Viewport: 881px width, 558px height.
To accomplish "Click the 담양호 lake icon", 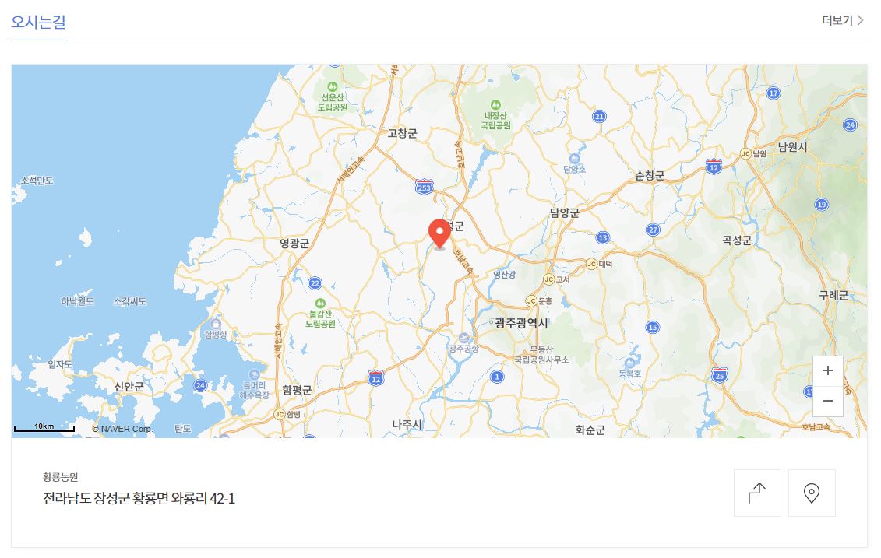I will point(574,159).
